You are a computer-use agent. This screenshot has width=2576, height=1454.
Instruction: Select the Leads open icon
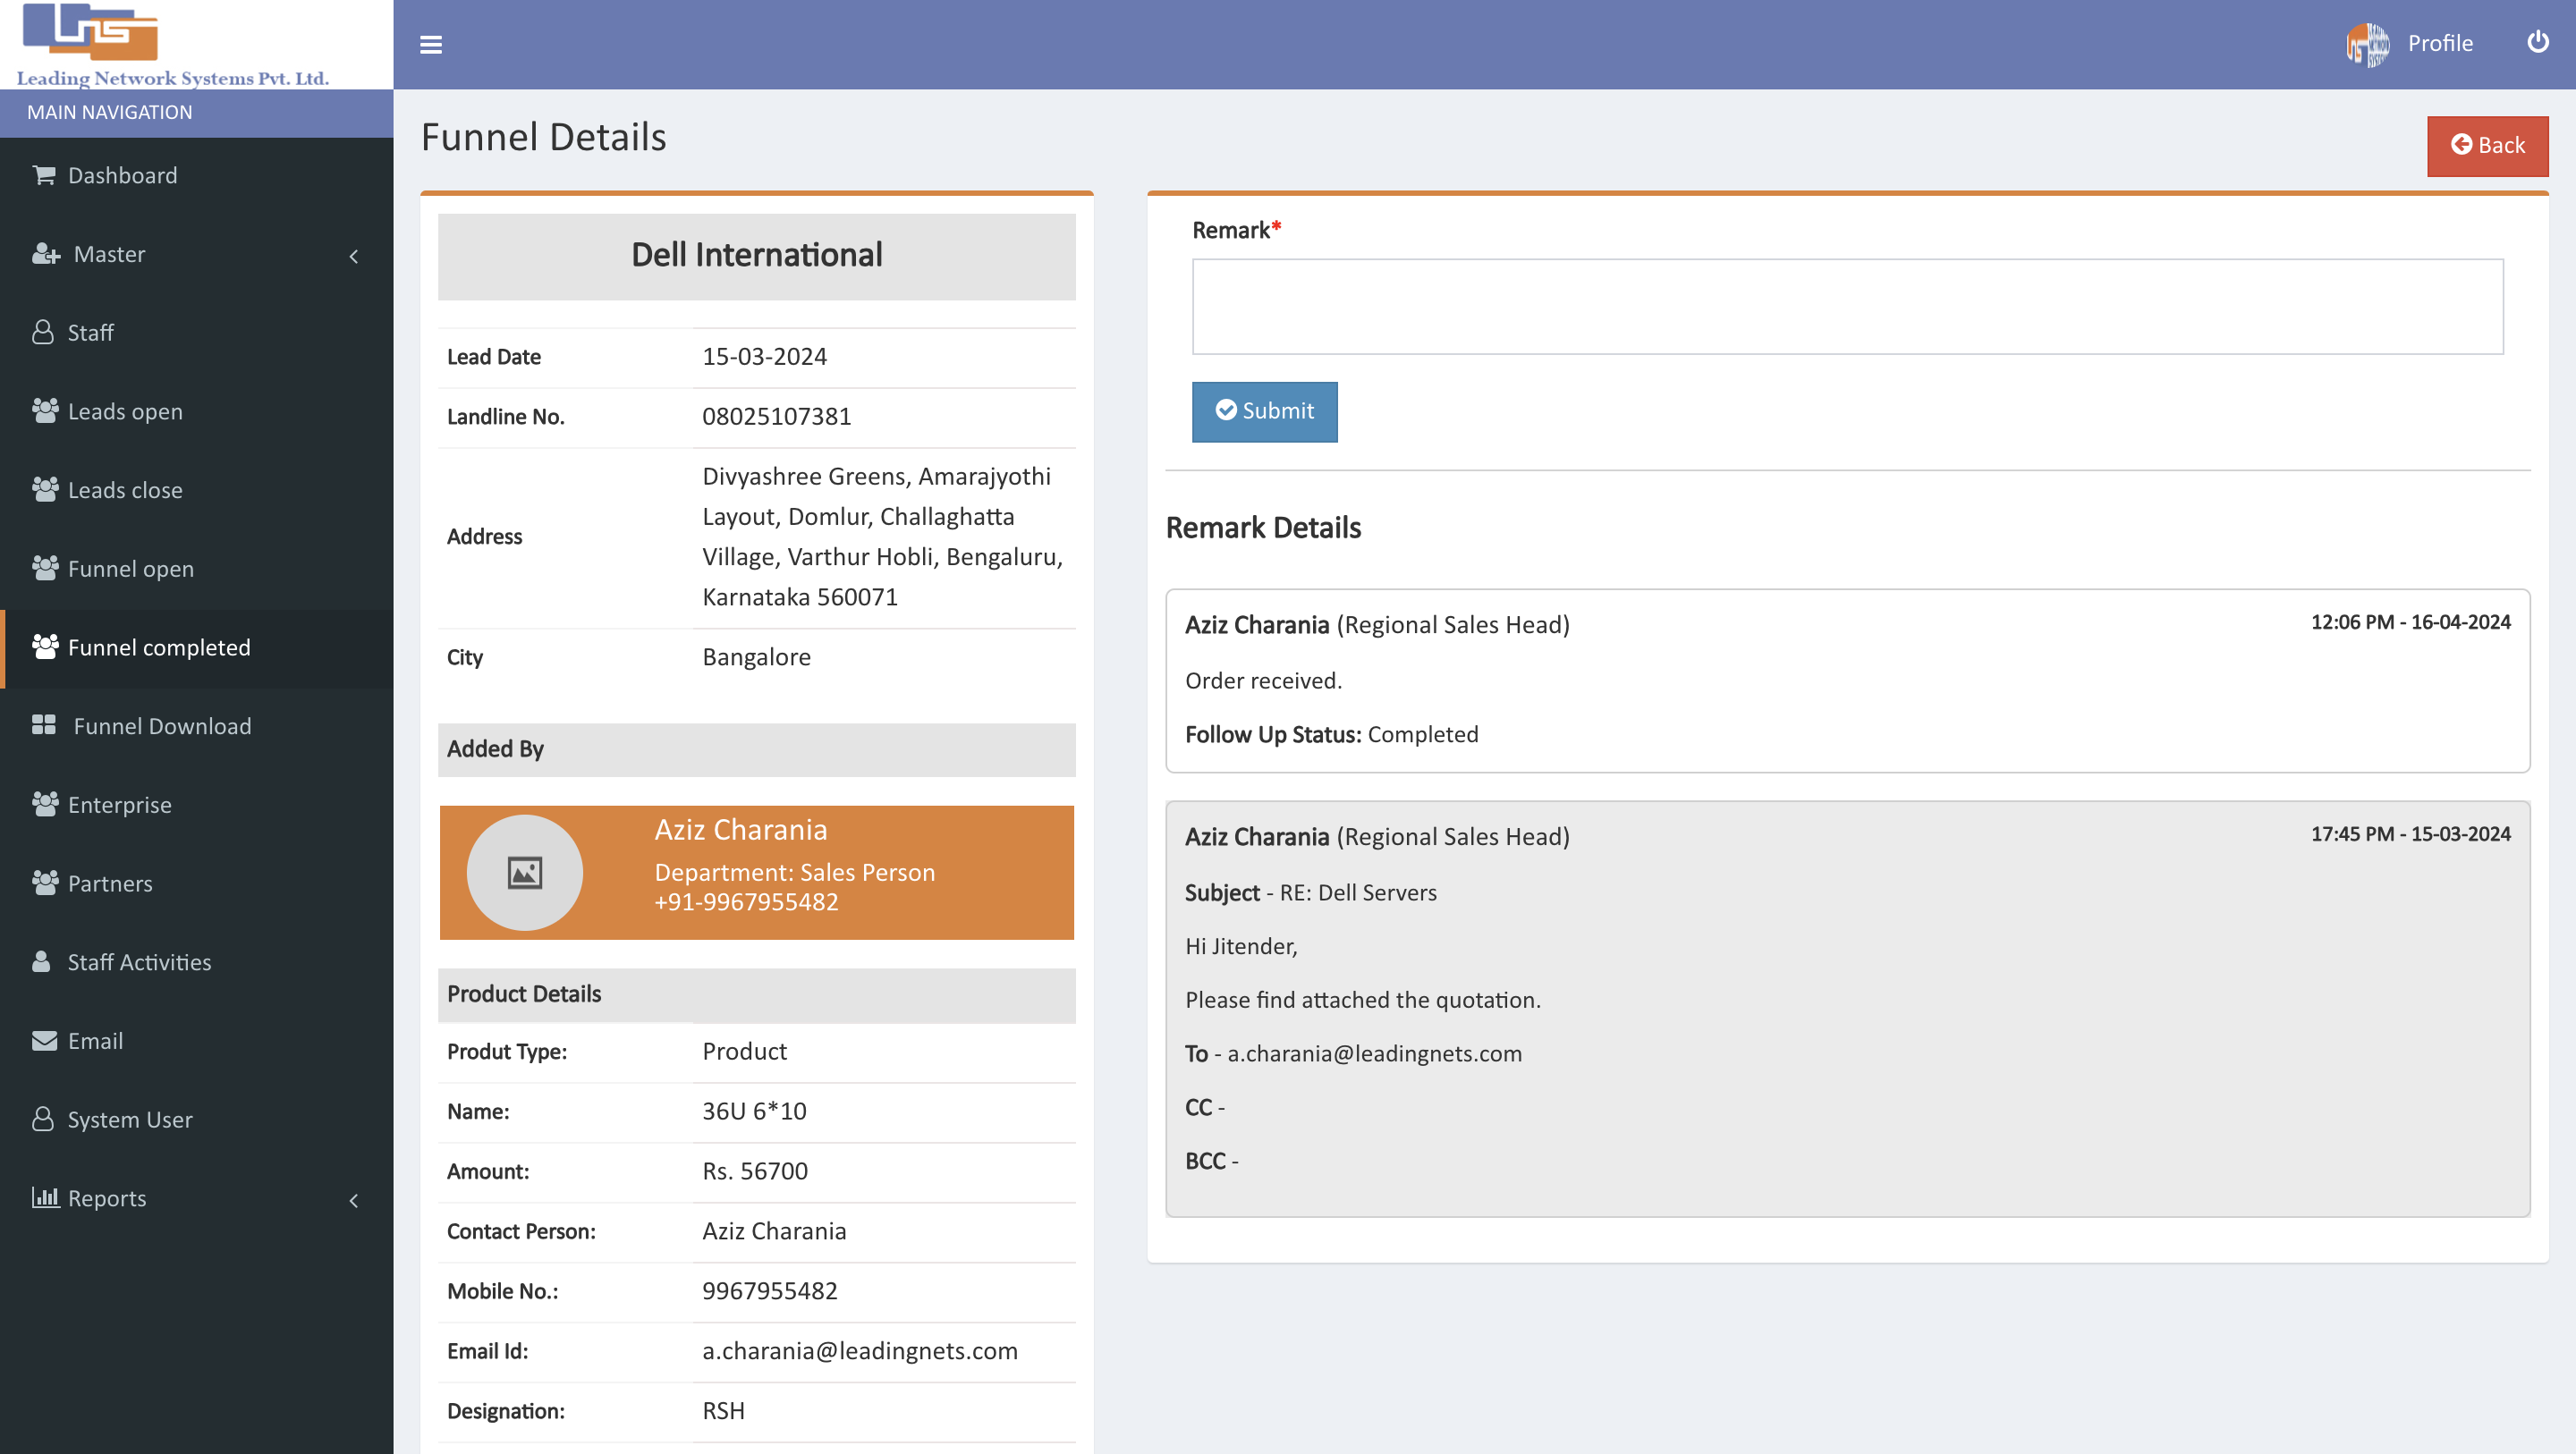click(46, 410)
